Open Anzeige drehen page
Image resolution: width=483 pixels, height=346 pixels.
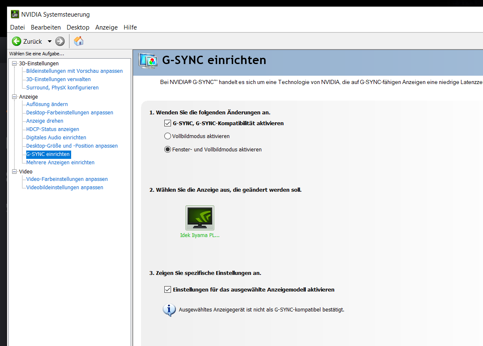45,121
